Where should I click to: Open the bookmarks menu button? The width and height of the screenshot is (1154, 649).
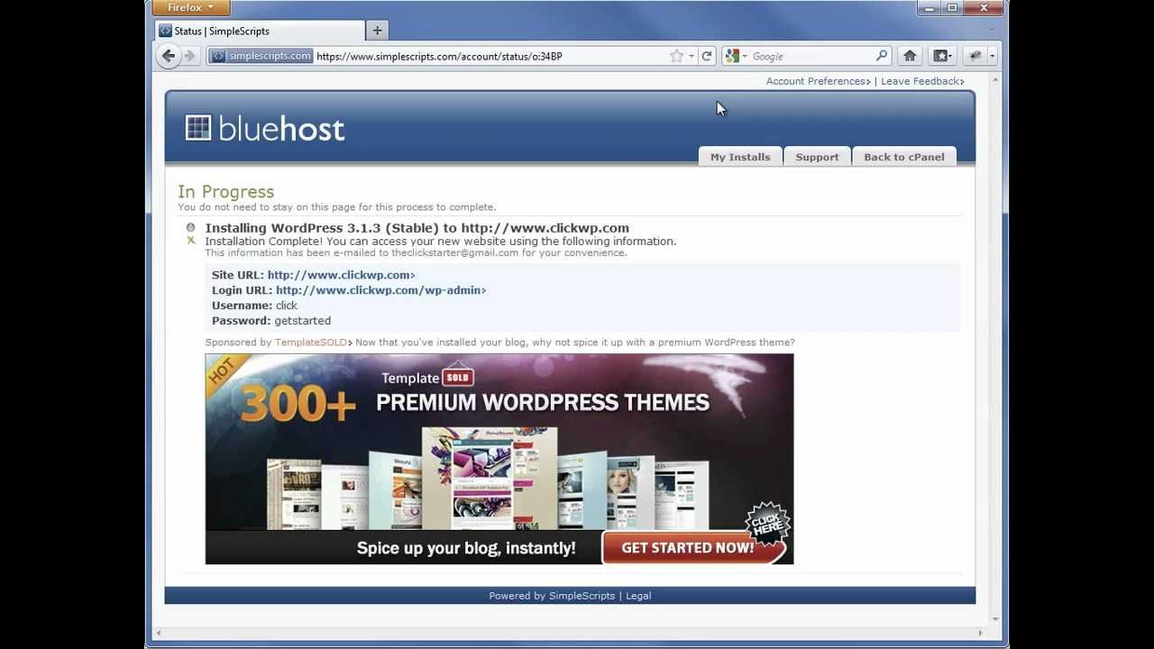[941, 56]
